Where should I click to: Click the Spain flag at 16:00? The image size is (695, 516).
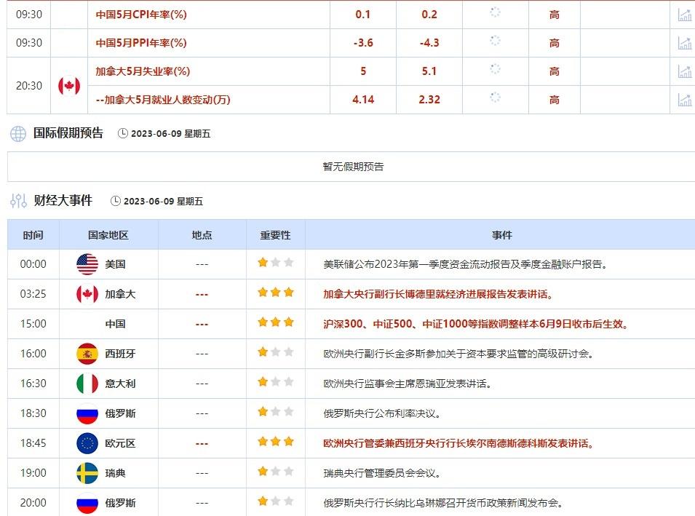tap(87, 354)
